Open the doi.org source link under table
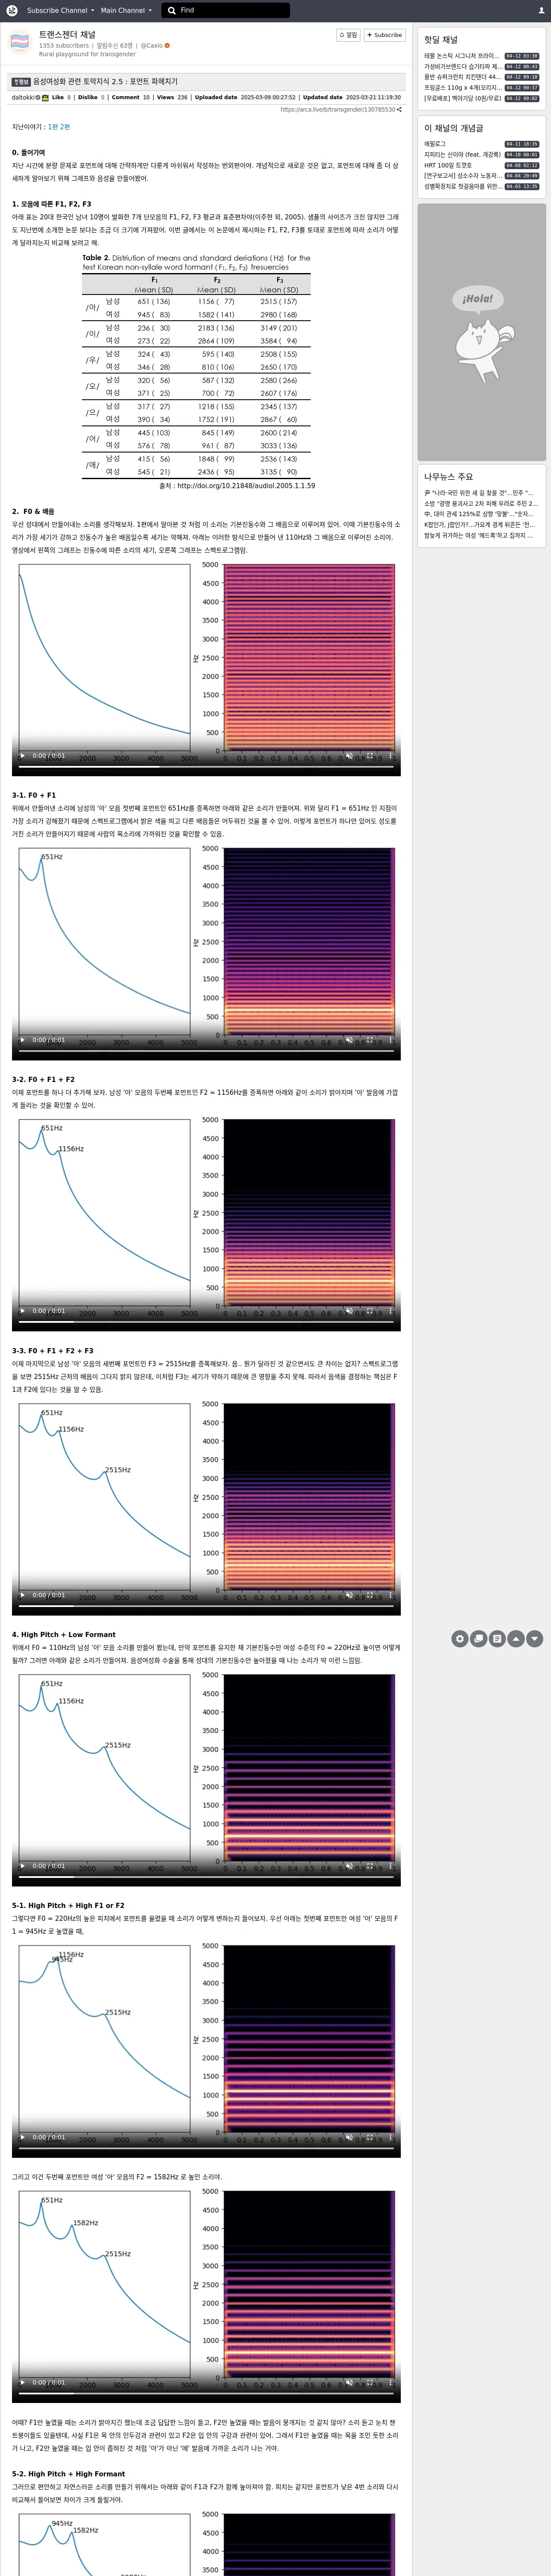Screen dimensions: 551x2576 pyautogui.click(x=245, y=486)
